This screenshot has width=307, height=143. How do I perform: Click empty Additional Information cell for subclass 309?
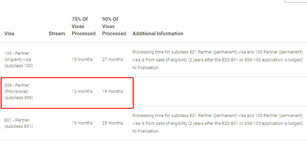(x=219, y=92)
